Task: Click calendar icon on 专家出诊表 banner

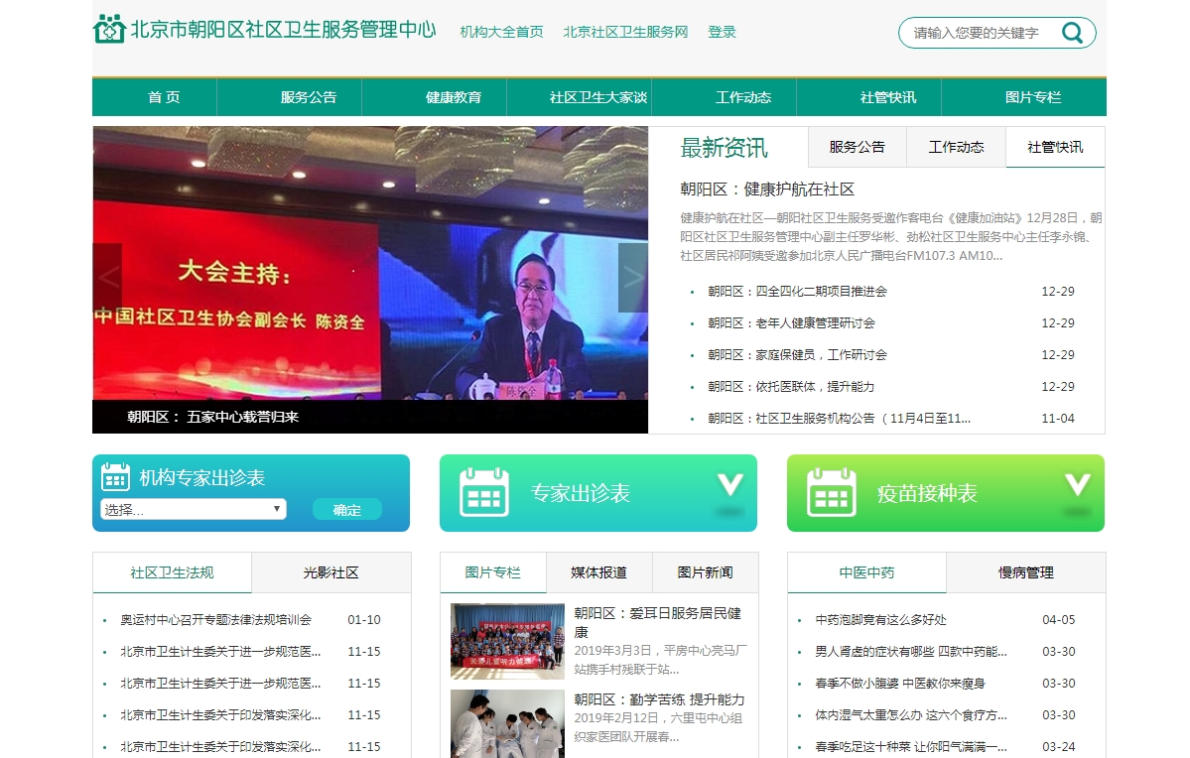Action: [483, 493]
